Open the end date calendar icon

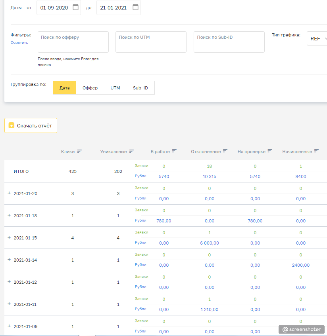[135, 8]
